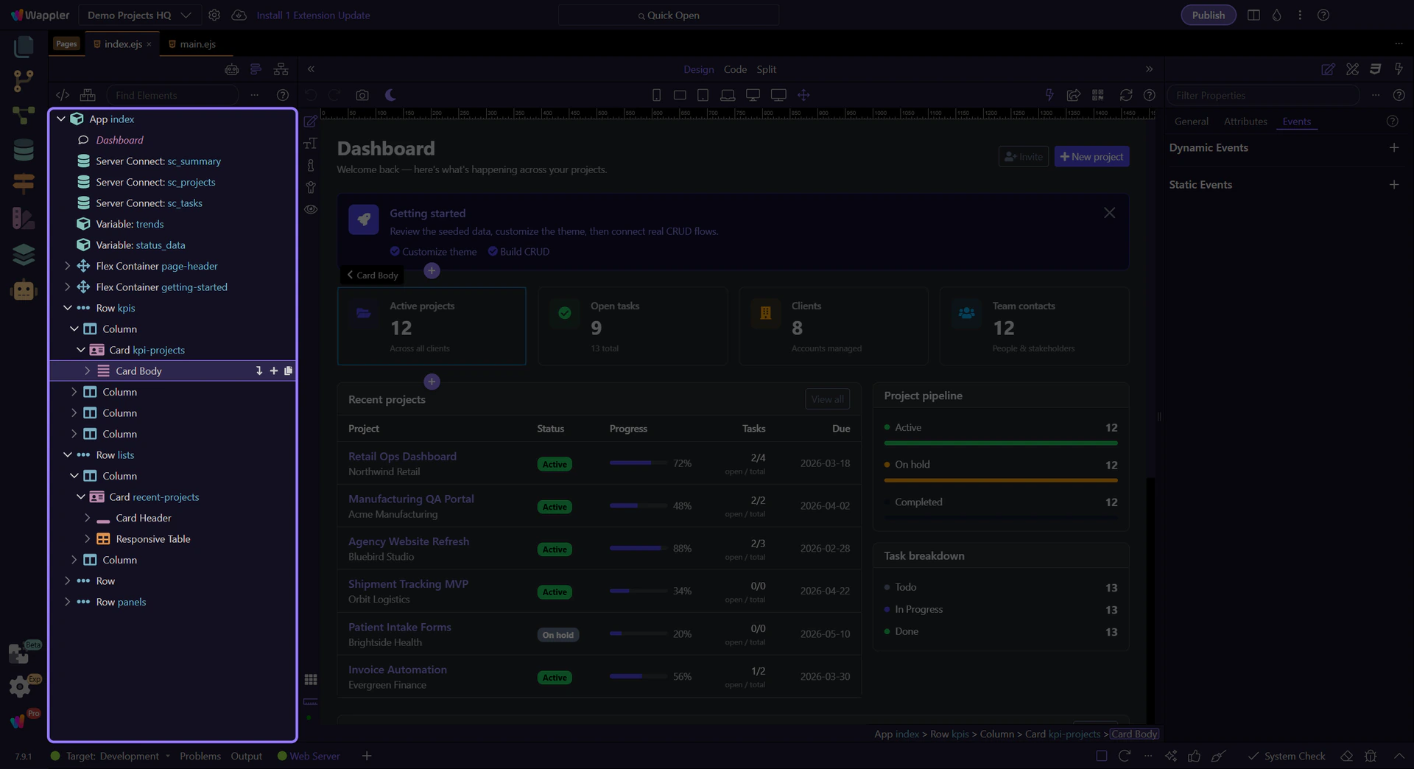Image resolution: width=1414 pixels, height=769 pixels.
Task: Toggle the Build CRUD checkbox
Action: (493, 251)
